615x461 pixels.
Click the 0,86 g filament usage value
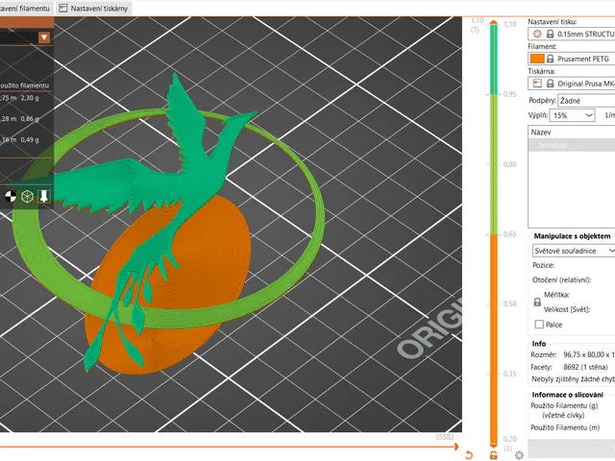click(x=30, y=118)
